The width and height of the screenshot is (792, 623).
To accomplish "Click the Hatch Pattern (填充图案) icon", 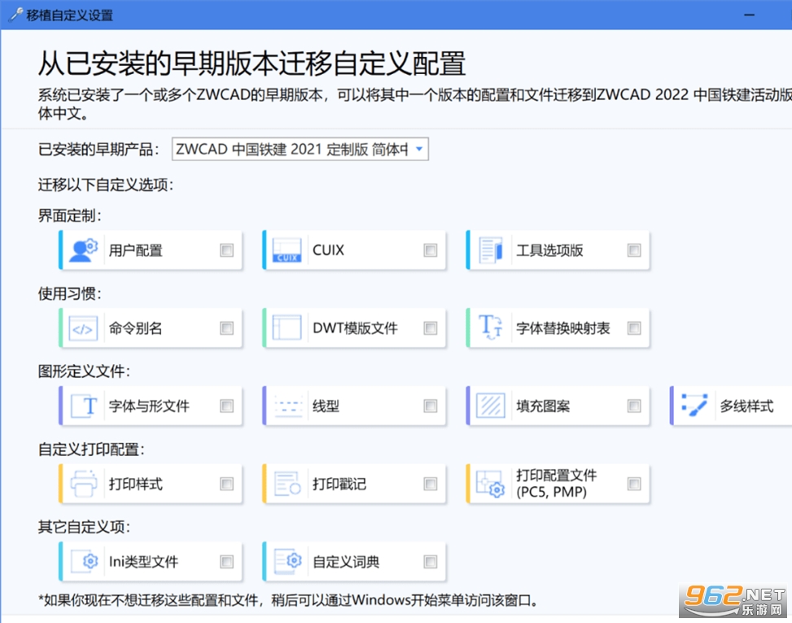I will point(491,406).
